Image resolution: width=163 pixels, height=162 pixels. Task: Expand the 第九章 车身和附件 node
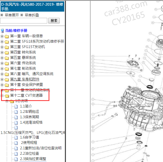pos(2,79)
